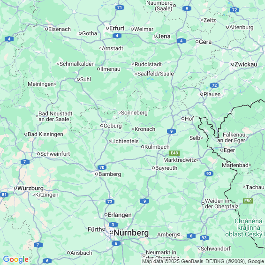
Task: Select the Nürnberg city marker
Action: tap(111, 233)
